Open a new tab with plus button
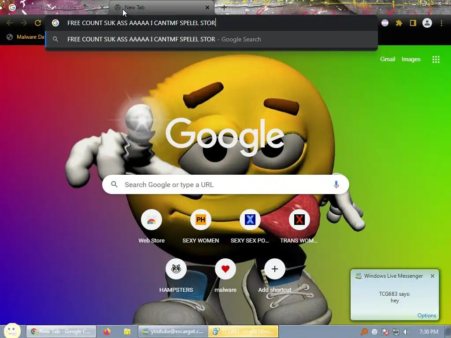 point(224,8)
